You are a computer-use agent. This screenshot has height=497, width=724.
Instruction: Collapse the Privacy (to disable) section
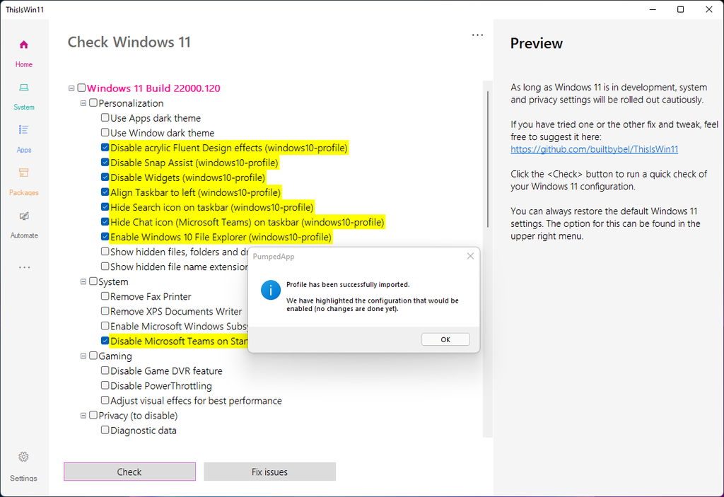click(x=83, y=415)
